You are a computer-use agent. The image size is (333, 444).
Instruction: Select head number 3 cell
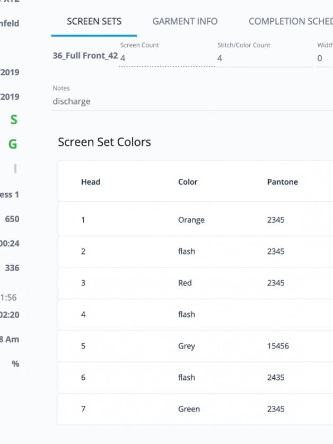[83, 283]
